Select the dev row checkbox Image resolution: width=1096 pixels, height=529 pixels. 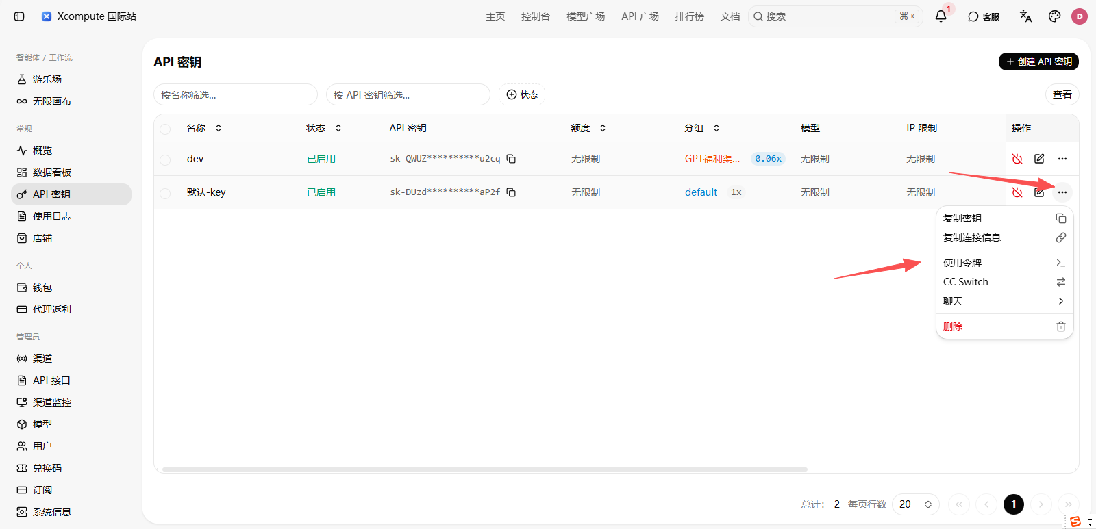pyautogui.click(x=165, y=159)
